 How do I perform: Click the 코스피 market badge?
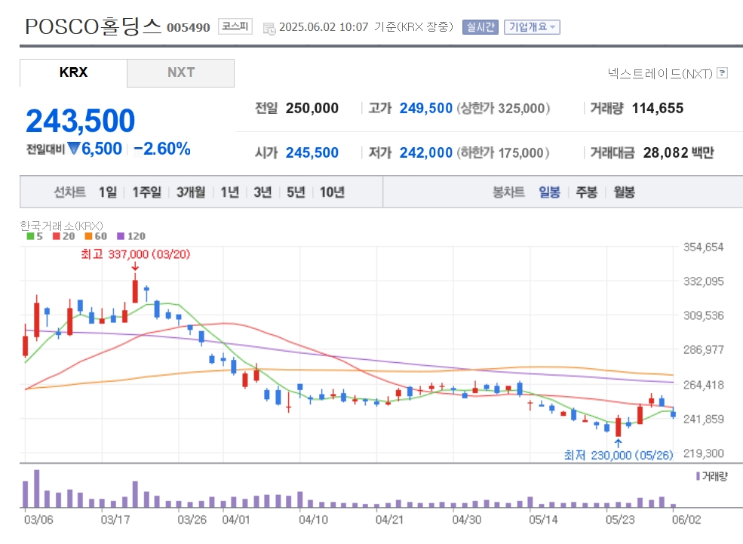tap(235, 26)
